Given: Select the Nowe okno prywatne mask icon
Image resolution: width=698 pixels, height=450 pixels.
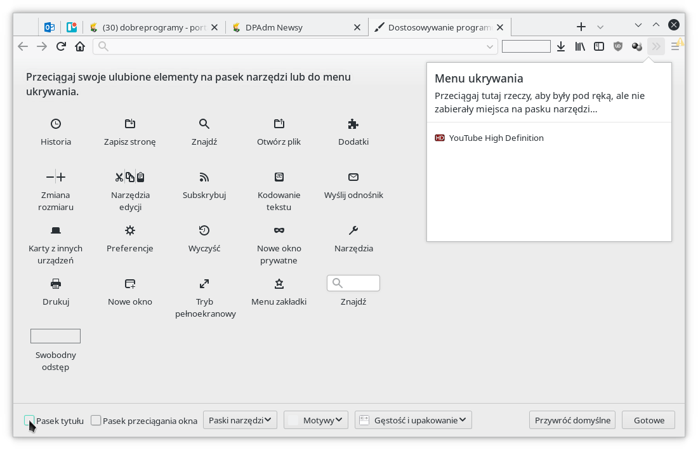Looking at the screenshot, I should point(279,230).
